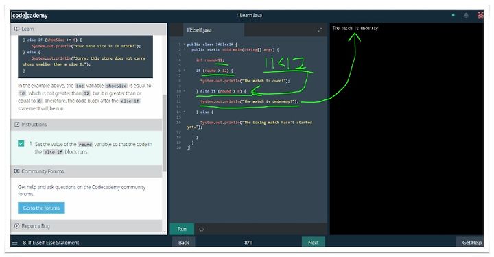Go Back to previous exercise
This screenshot has height=257, width=494.
(183, 243)
